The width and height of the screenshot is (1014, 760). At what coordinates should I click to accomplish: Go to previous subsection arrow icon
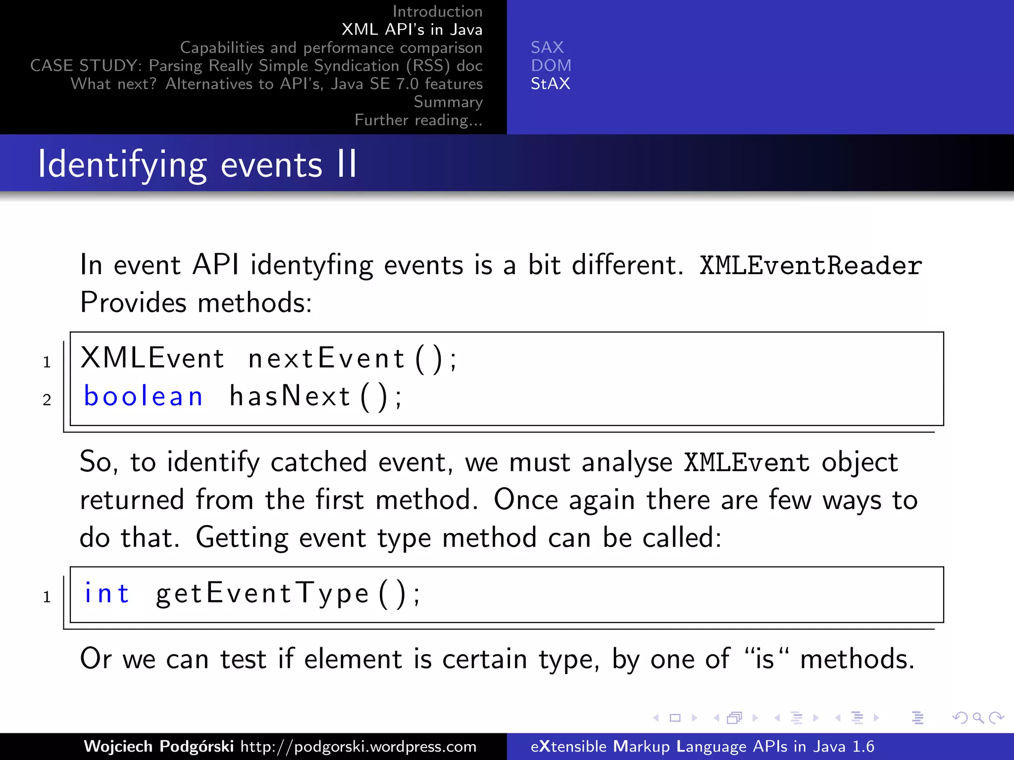[x=777, y=718]
